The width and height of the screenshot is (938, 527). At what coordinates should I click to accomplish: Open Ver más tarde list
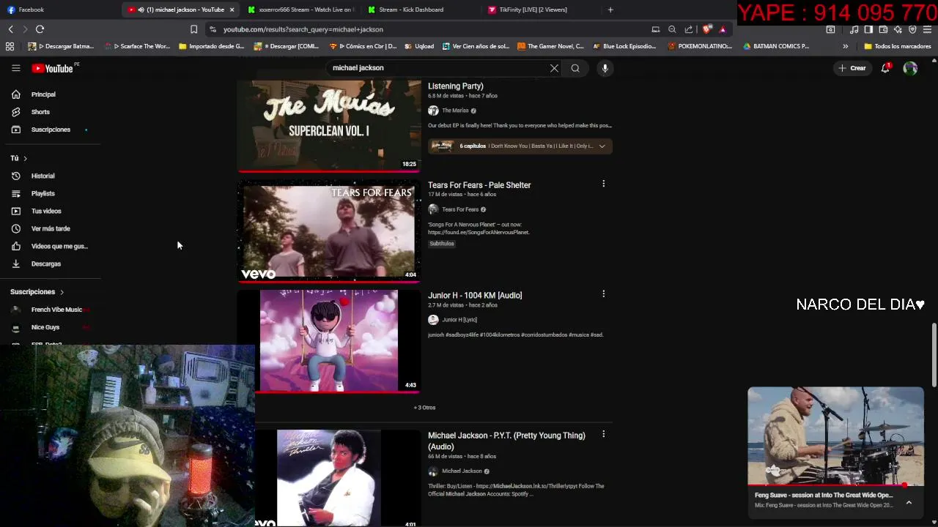click(x=51, y=228)
